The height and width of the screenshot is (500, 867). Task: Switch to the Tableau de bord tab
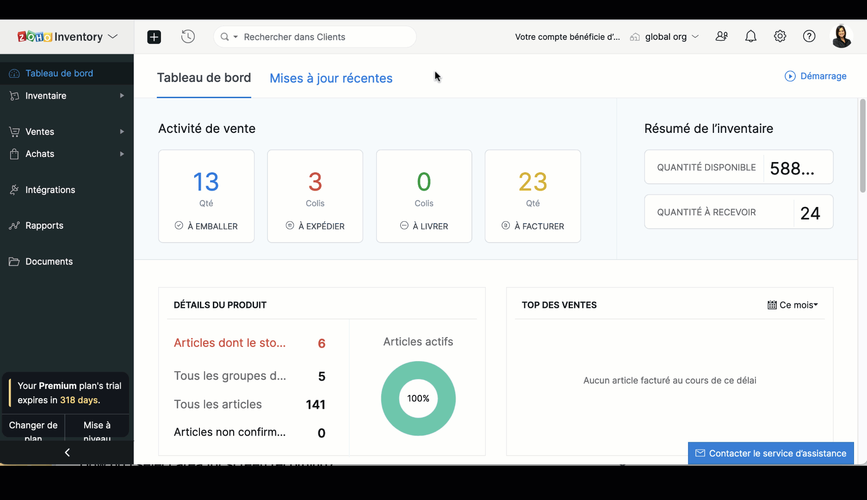pyautogui.click(x=204, y=78)
